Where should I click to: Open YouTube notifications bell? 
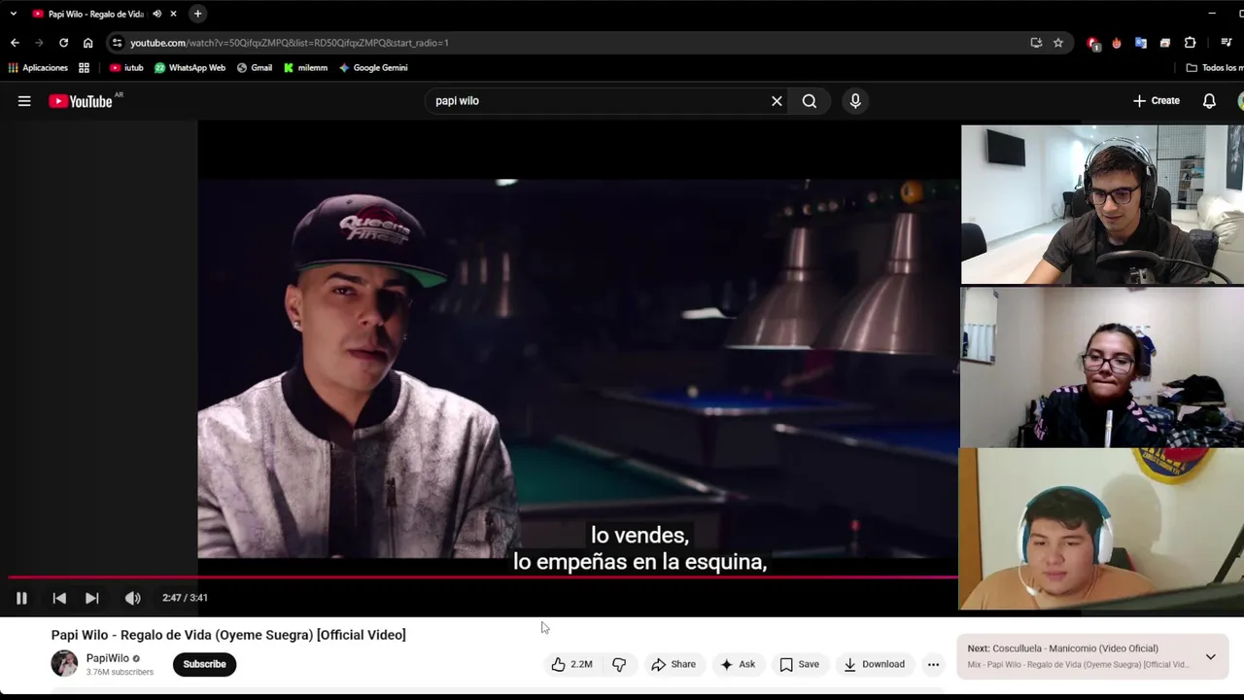(1209, 101)
